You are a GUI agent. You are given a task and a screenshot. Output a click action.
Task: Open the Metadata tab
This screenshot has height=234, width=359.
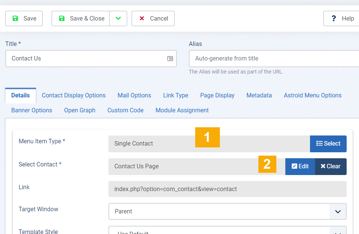[x=259, y=96]
